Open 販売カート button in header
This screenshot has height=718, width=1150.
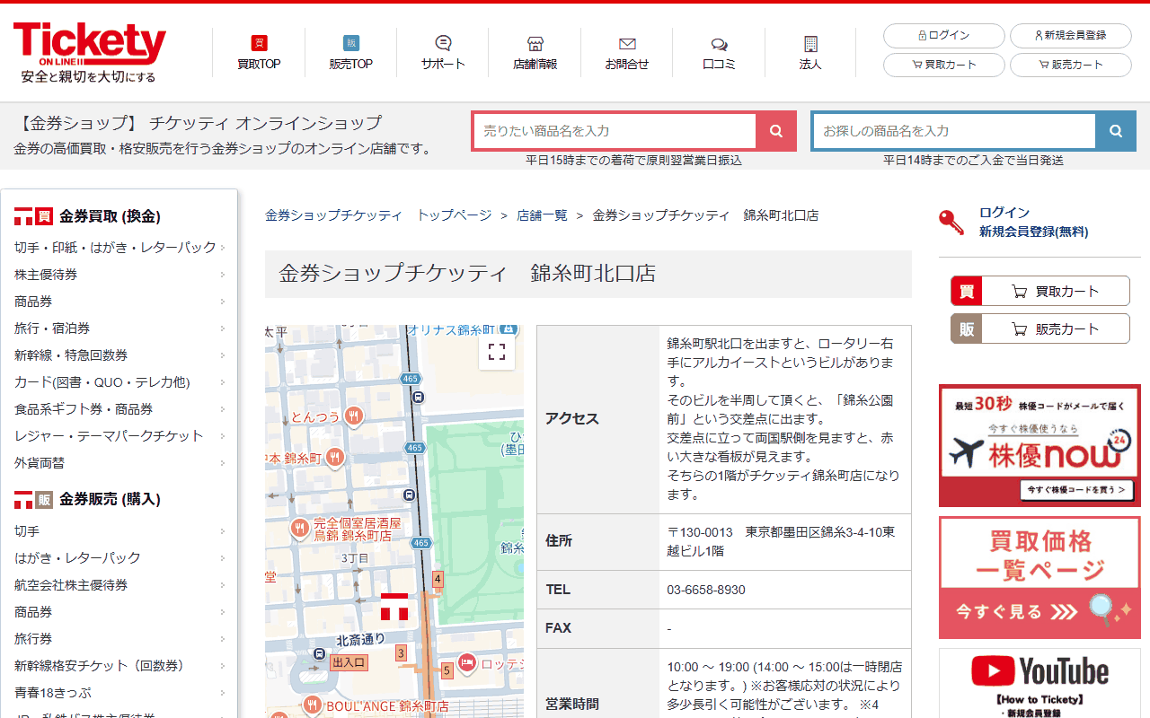[1071, 66]
